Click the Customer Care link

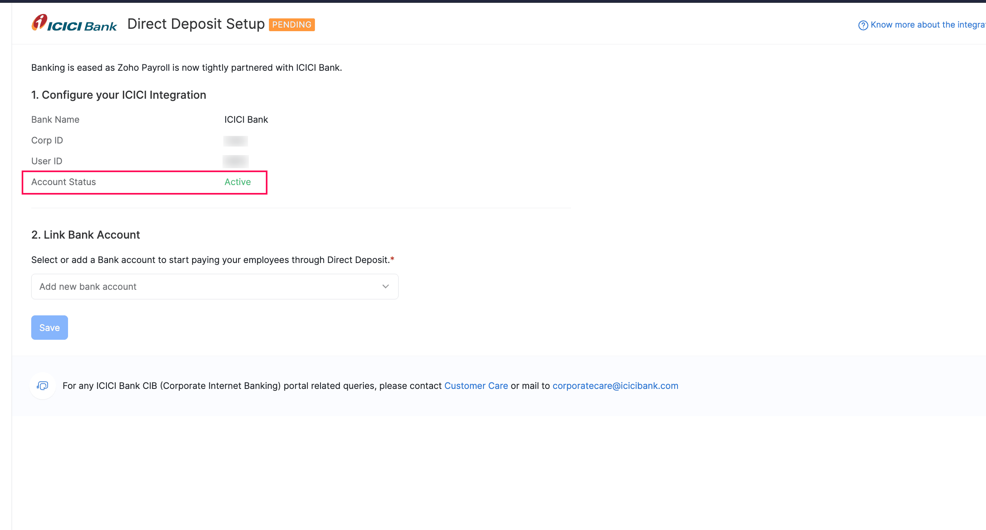pyautogui.click(x=476, y=386)
